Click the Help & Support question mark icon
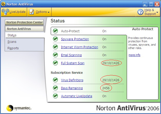The height and width of the screenshot is (114, 161). [x=140, y=12]
